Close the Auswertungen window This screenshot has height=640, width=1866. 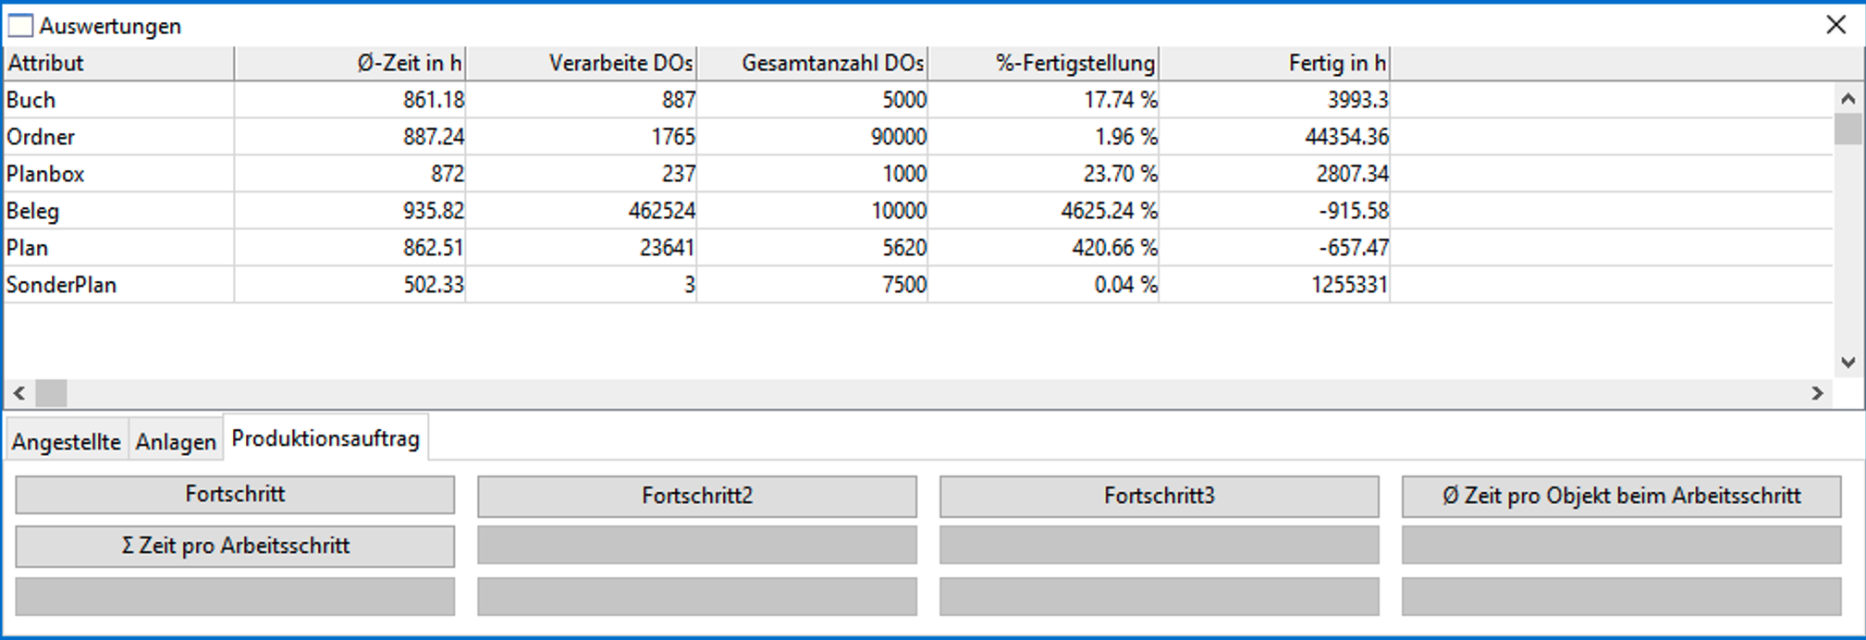click(x=1835, y=25)
